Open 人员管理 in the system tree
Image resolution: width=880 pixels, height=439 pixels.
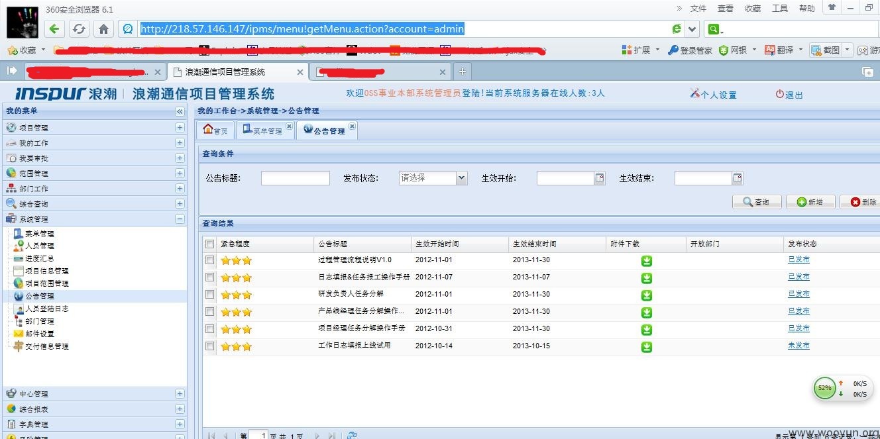[x=39, y=246]
